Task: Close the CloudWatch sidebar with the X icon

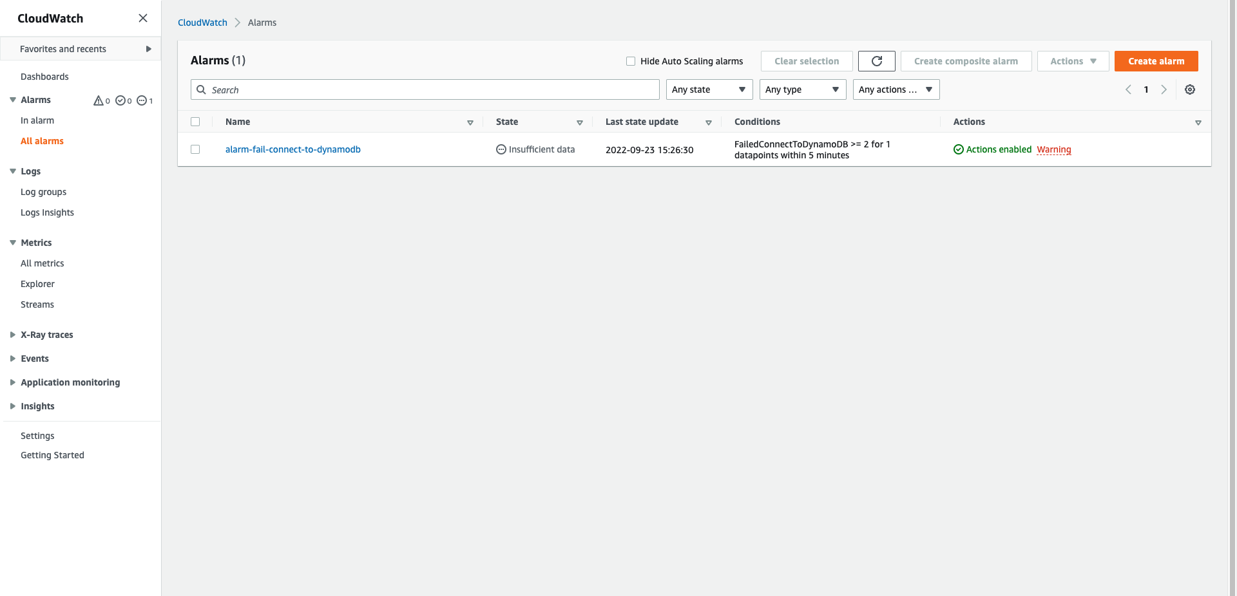Action: click(143, 18)
